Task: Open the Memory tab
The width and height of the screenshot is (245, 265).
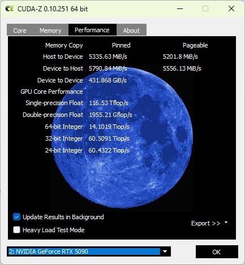Action: pyautogui.click(x=50, y=31)
